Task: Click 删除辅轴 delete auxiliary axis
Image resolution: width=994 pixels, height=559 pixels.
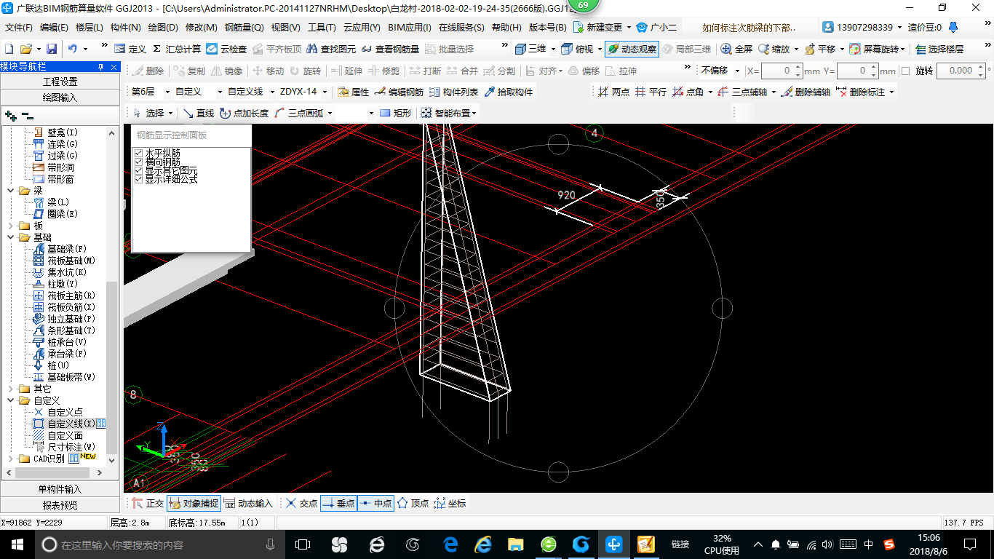Action: (x=806, y=92)
